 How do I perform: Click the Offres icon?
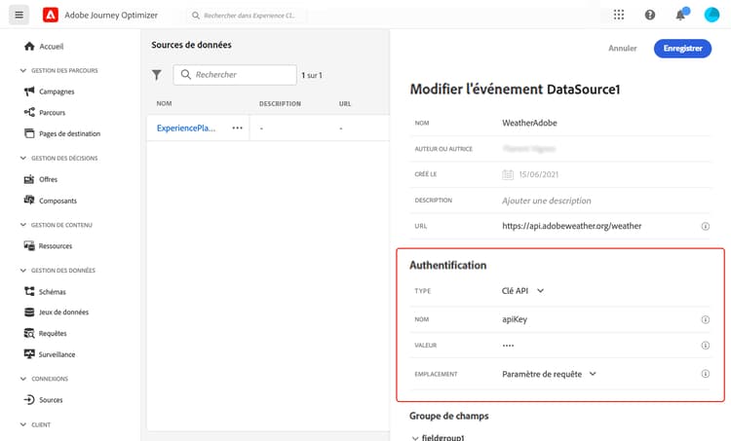coord(29,179)
